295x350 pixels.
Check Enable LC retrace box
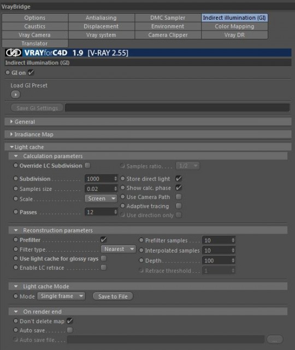(x=104, y=267)
